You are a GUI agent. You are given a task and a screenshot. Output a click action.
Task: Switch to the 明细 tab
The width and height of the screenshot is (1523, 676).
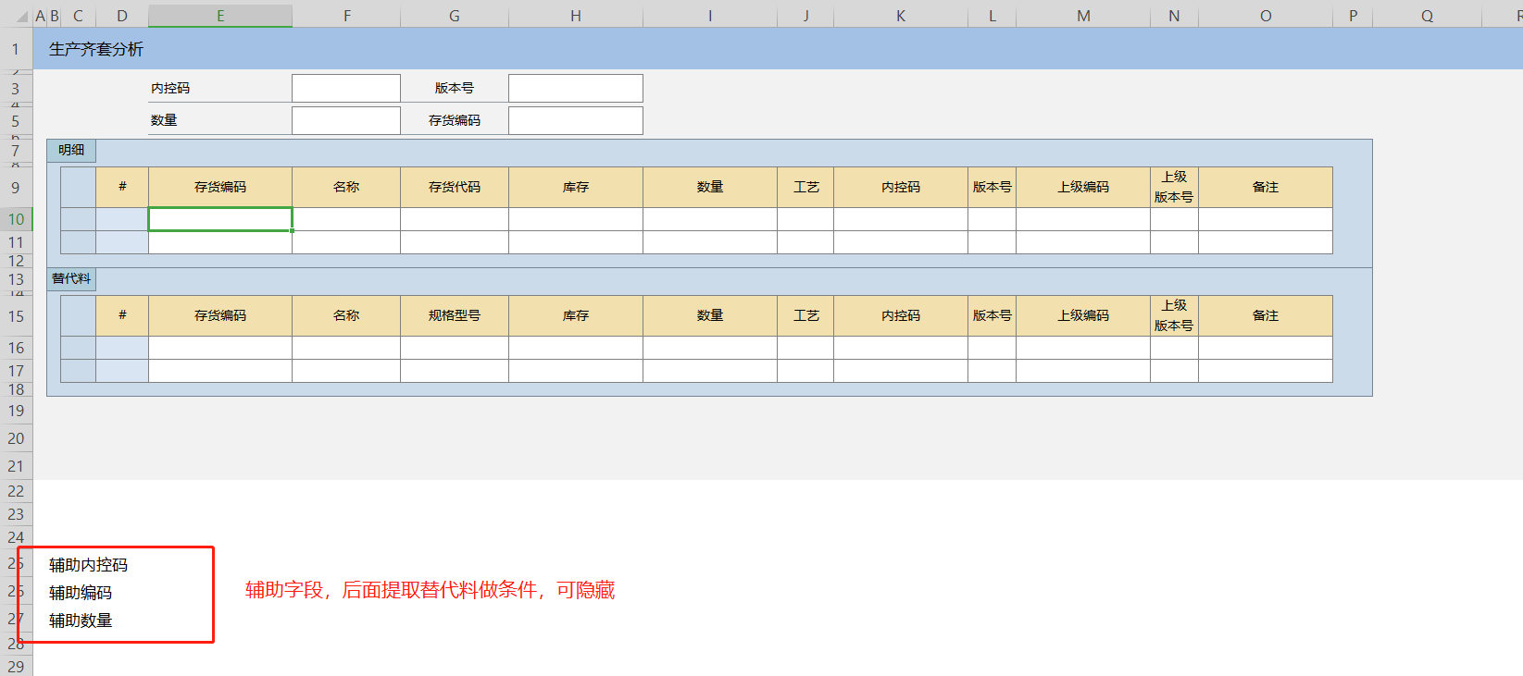tap(71, 150)
